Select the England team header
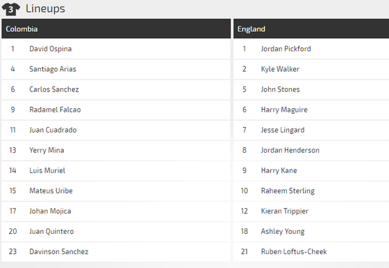Image resolution: width=389 pixels, height=268 pixels. point(311,28)
